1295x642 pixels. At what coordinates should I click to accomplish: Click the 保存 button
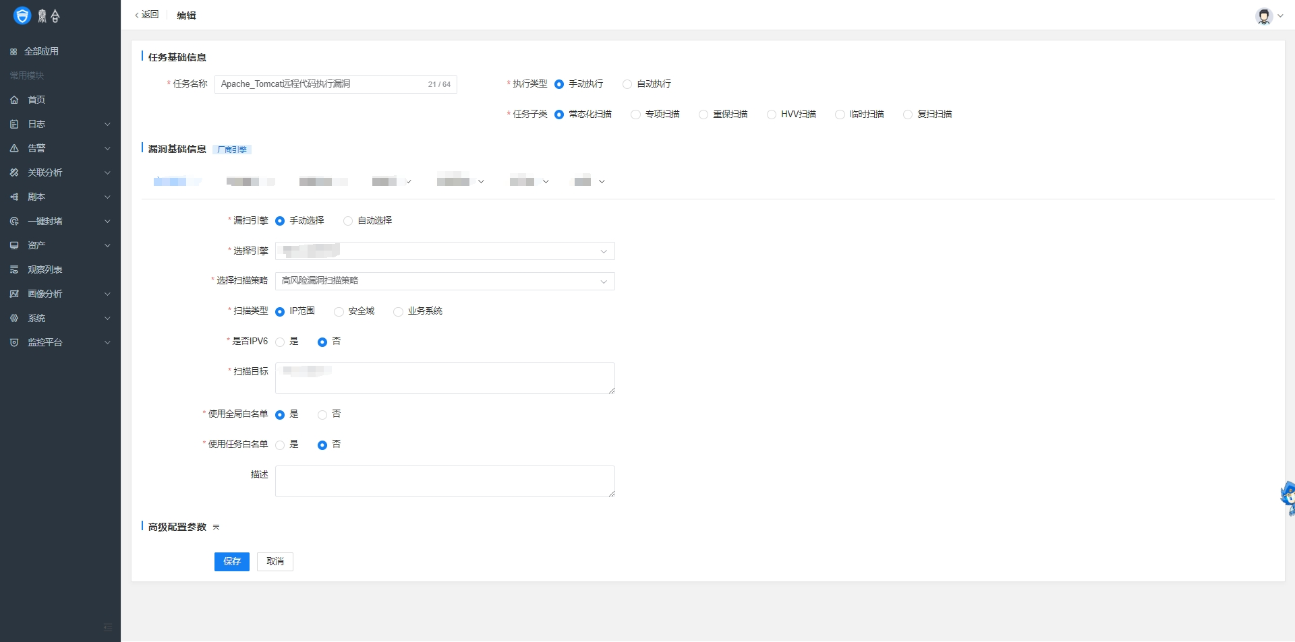tap(231, 561)
